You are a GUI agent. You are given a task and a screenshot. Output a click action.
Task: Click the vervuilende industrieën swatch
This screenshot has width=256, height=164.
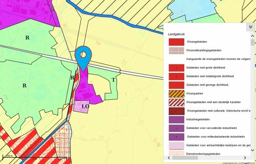pos(176,128)
